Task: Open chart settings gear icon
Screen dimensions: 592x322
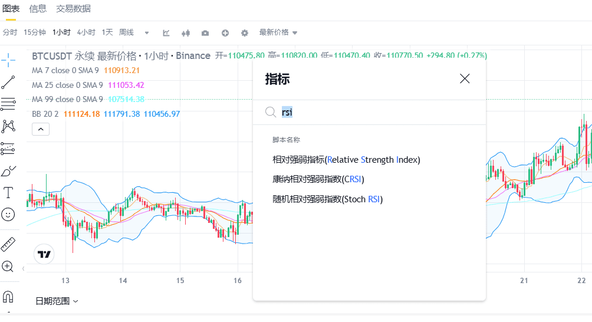Action: tap(245, 33)
